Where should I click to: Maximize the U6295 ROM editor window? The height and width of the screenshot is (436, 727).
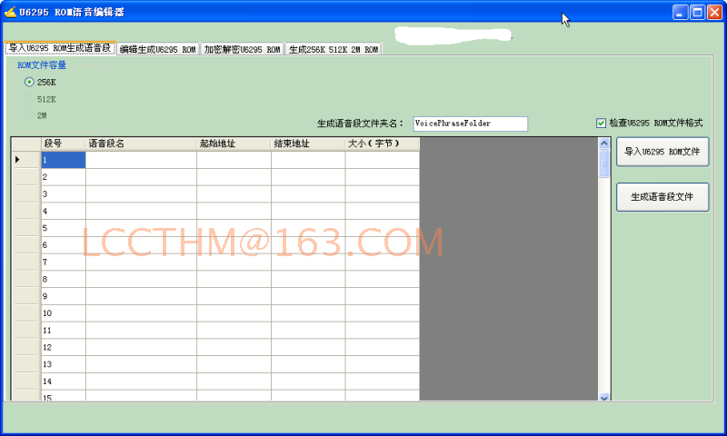tap(697, 12)
